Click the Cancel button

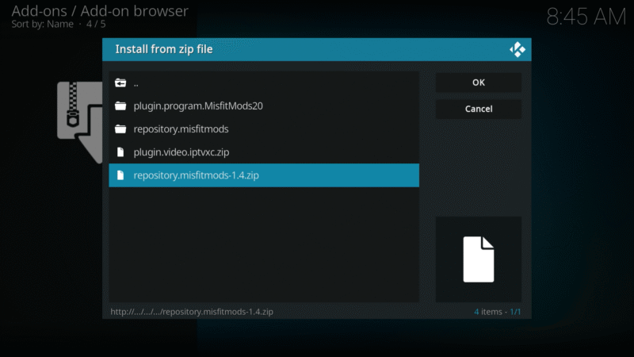pos(479,109)
